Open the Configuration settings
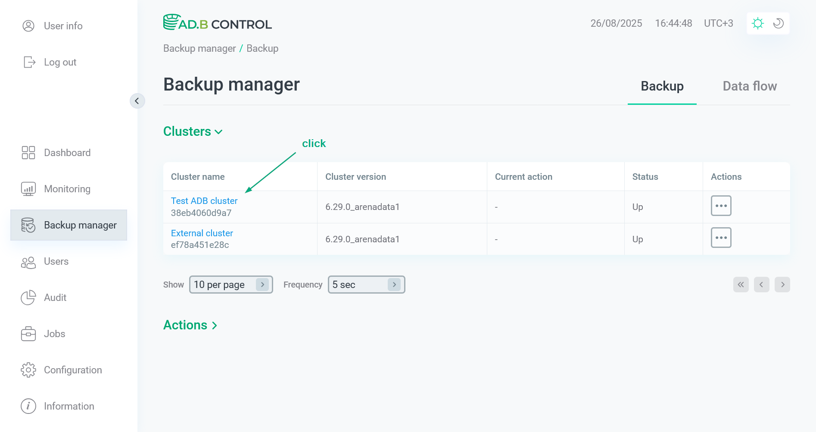 click(72, 369)
